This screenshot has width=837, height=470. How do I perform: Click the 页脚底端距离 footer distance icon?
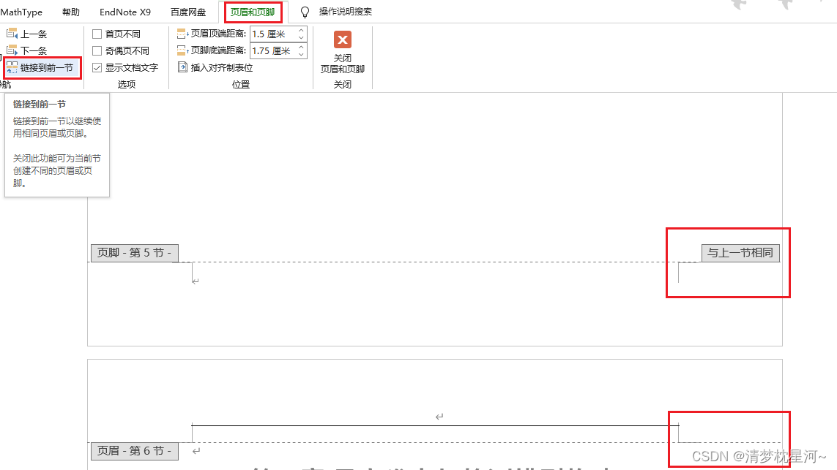pos(183,50)
